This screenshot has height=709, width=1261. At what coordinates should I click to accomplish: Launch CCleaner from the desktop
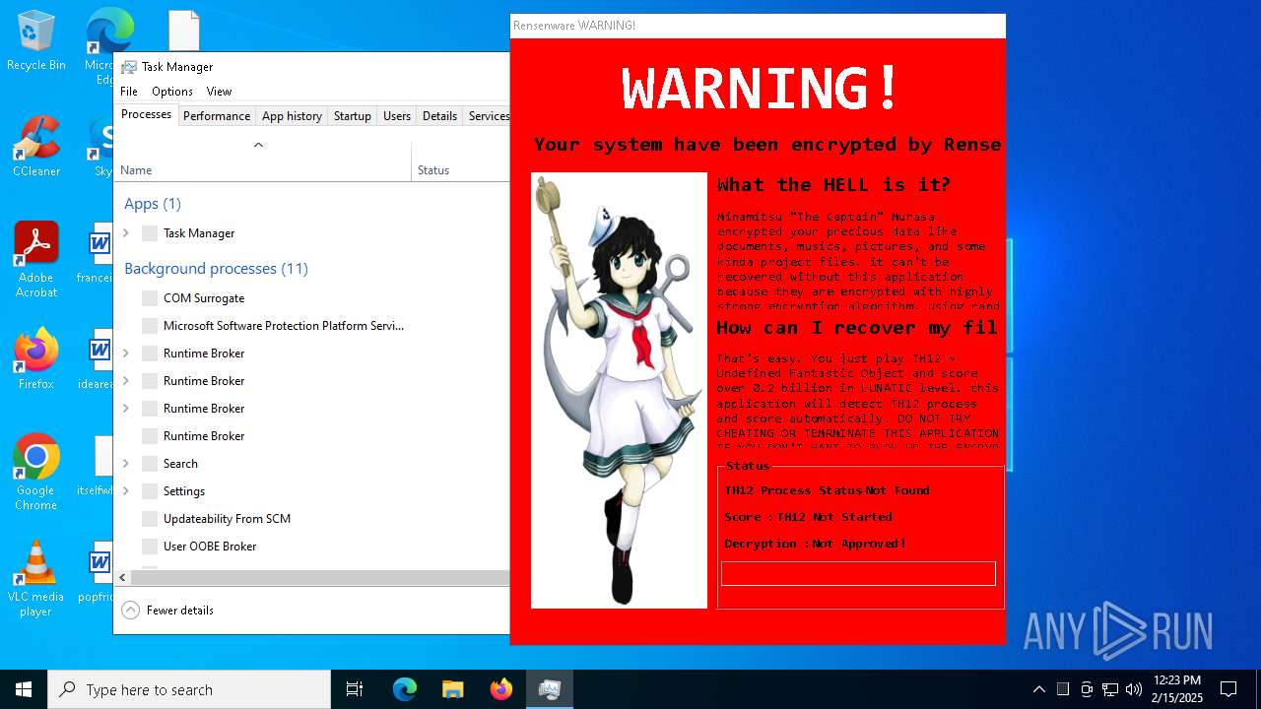[36, 148]
